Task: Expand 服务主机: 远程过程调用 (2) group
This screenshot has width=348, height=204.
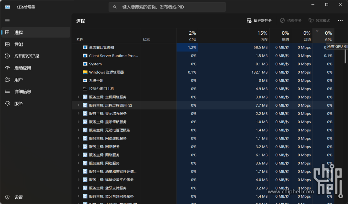Action: click(x=78, y=105)
